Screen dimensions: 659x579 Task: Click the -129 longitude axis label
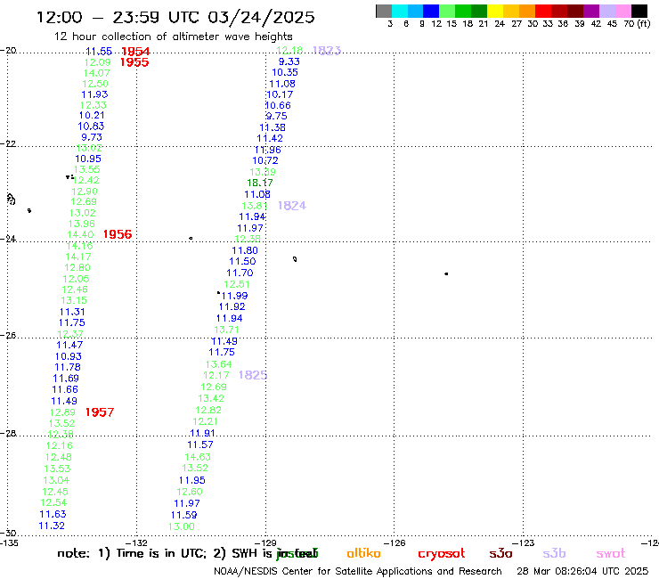265,542
